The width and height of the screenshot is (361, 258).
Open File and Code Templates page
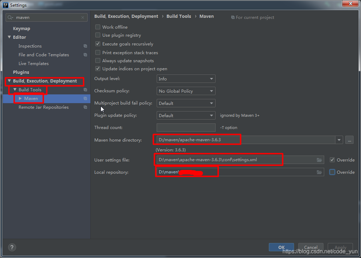pos(44,55)
